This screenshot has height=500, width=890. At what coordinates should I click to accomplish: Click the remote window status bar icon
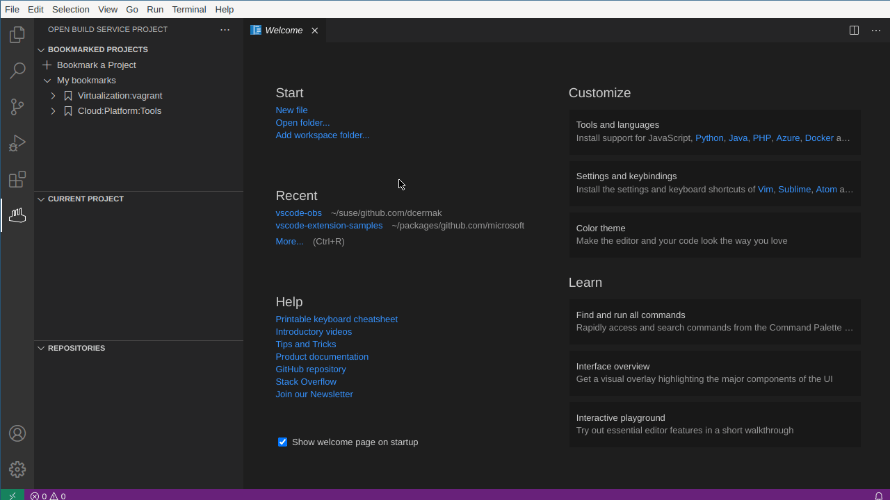tap(13, 495)
